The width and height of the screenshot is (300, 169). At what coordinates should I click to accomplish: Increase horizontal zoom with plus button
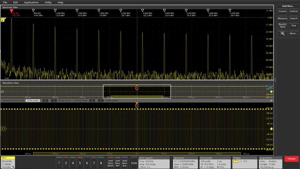(x=45, y=101)
